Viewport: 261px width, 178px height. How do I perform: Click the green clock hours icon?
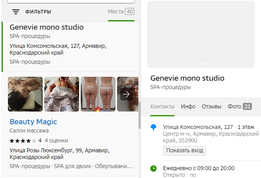(153, 168)
